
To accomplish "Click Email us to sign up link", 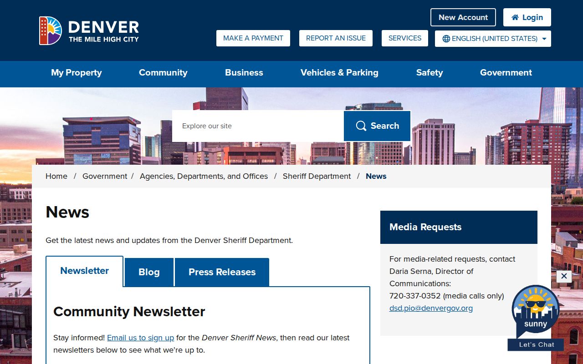I will pyautogui.click(x=141, y=338).
